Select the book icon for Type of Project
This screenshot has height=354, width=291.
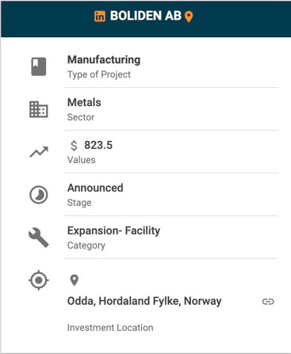click(x=39, y=67)
